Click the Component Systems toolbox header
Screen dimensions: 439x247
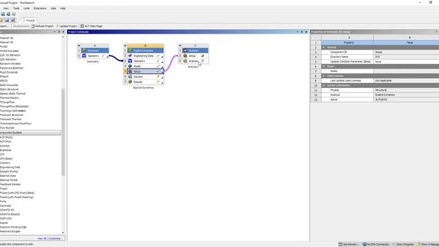(x=30, y=132)
